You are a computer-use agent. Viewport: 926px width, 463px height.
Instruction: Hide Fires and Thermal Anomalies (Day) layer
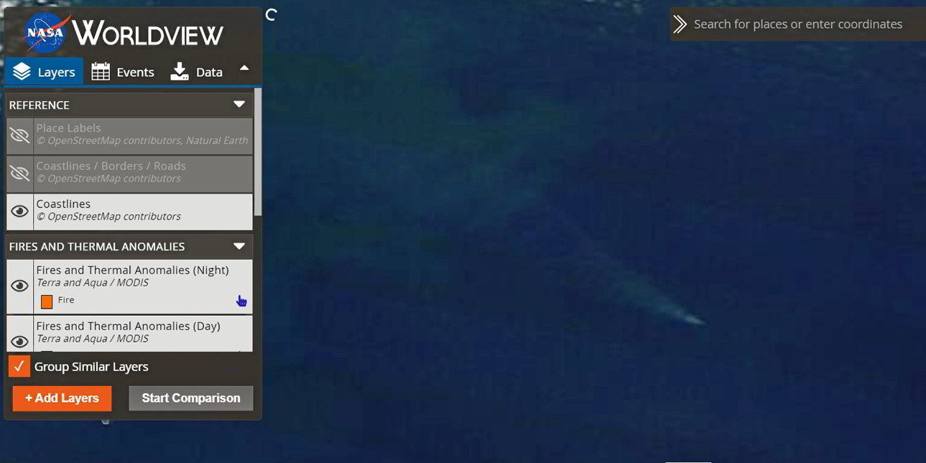tap(20, 341)
